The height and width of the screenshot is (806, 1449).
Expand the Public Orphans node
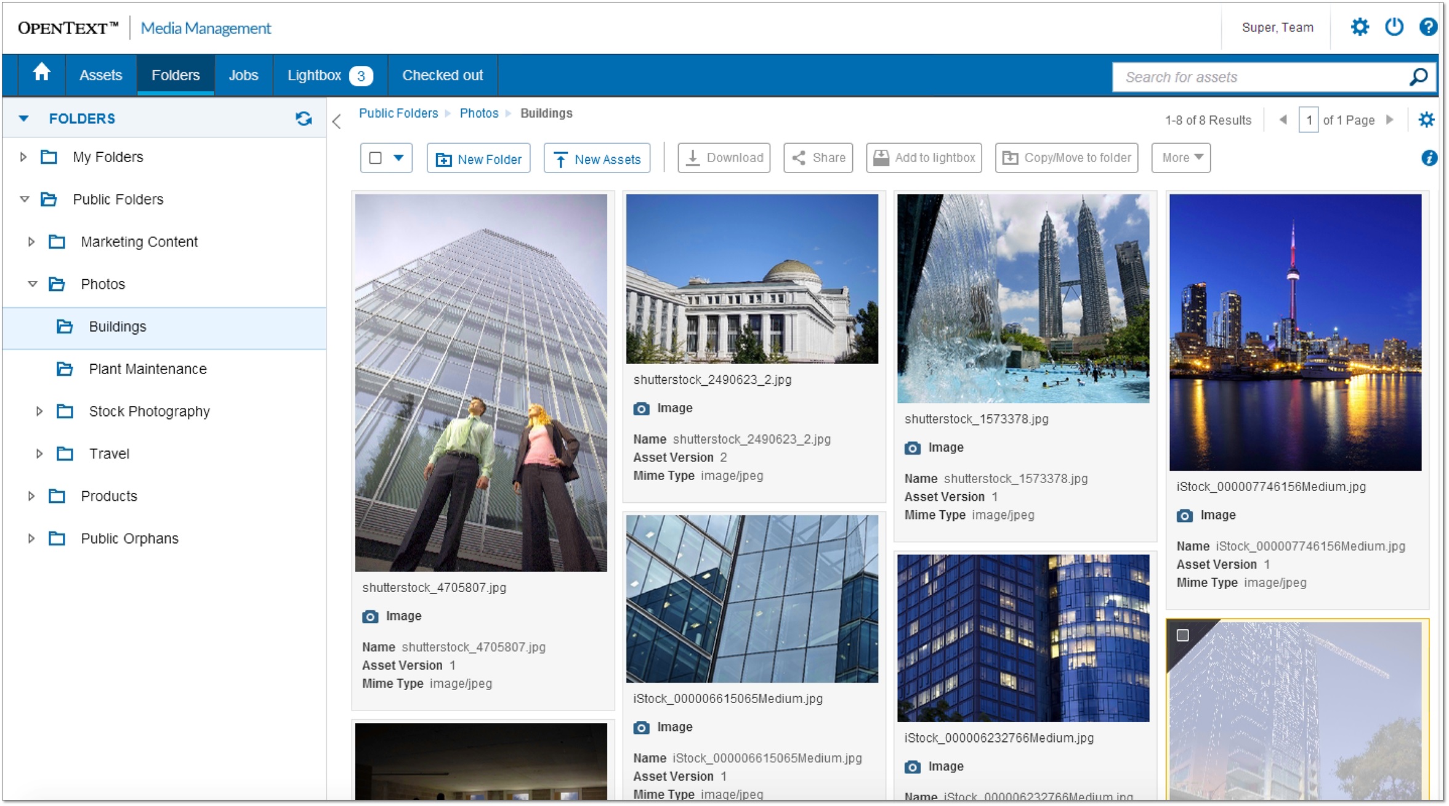[x=31, y=539]
